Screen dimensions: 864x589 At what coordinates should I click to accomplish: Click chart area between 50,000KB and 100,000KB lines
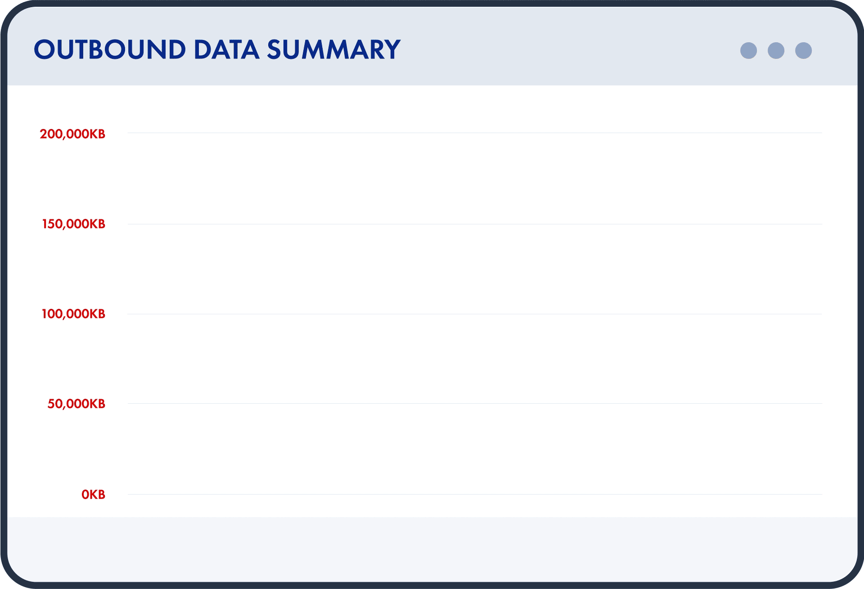tap(475, 359)
